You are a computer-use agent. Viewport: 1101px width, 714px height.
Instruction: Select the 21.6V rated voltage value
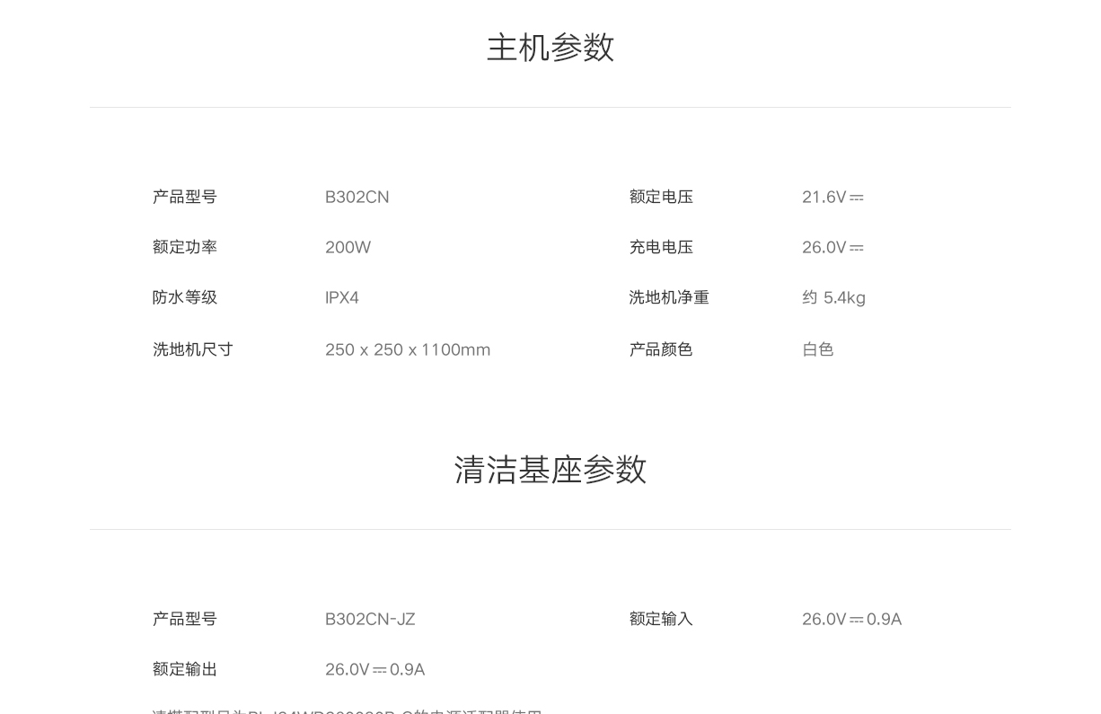point(832,198)
